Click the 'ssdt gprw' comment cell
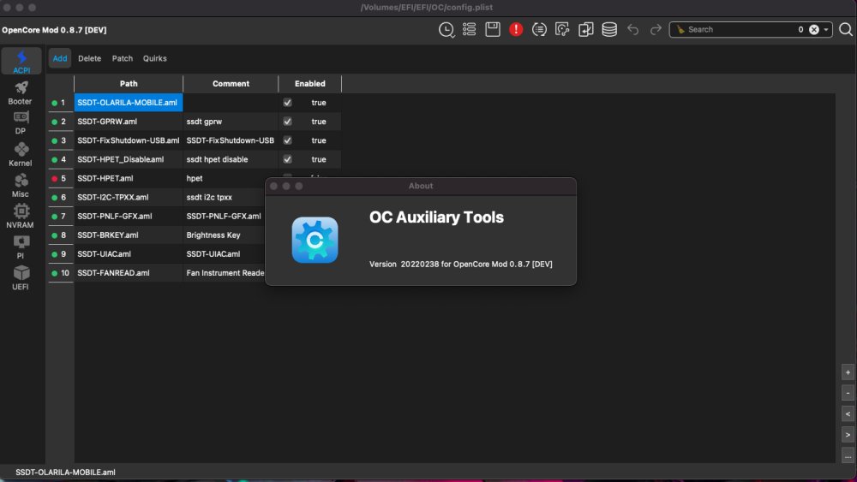This screenshot has height=482, width=857. click(231, 122)
